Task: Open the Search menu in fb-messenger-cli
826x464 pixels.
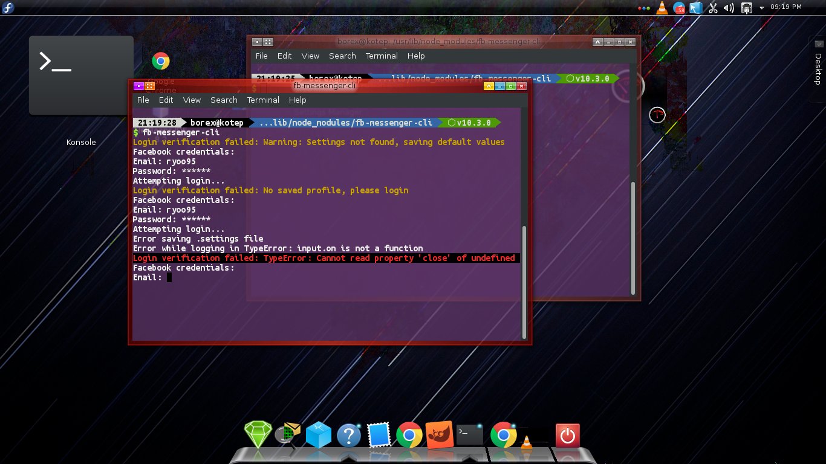Action: coord(223,100)
